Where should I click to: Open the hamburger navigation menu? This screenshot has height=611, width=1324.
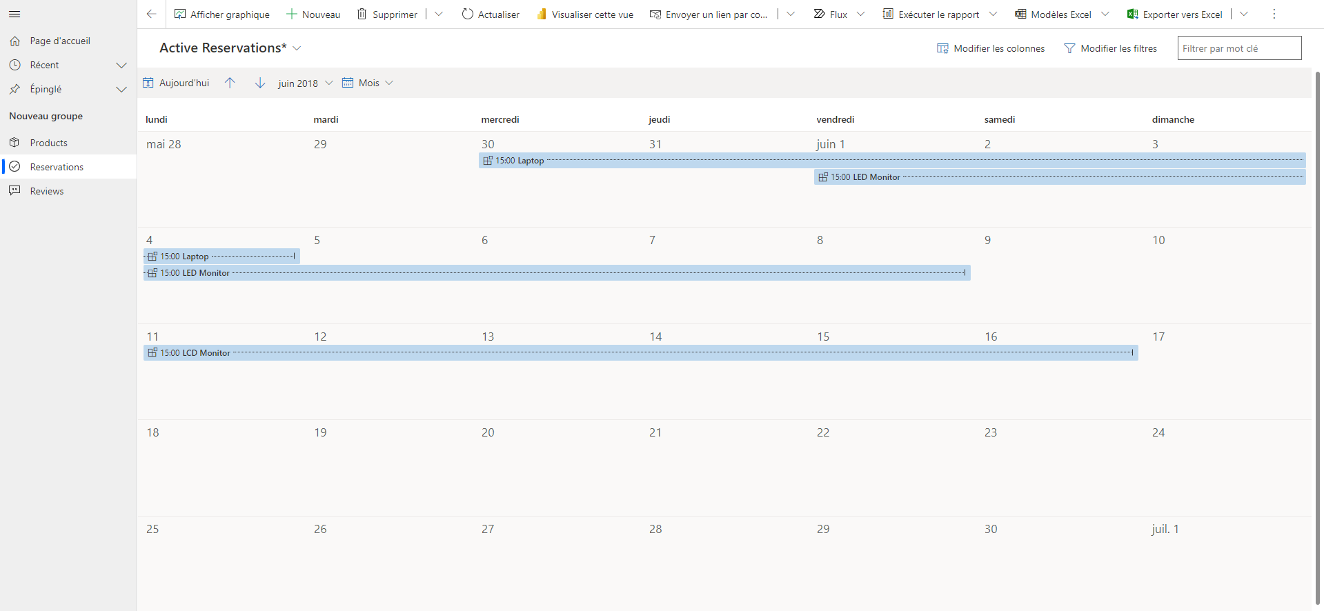tap(14, 14)
